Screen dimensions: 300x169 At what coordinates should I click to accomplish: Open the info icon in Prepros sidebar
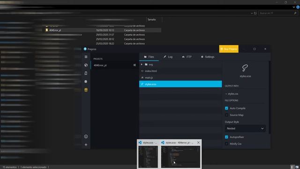coord(86,137)
